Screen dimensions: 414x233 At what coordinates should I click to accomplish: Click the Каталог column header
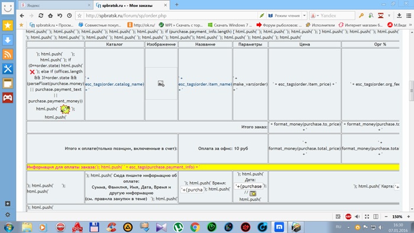click(x=114, y=44)
